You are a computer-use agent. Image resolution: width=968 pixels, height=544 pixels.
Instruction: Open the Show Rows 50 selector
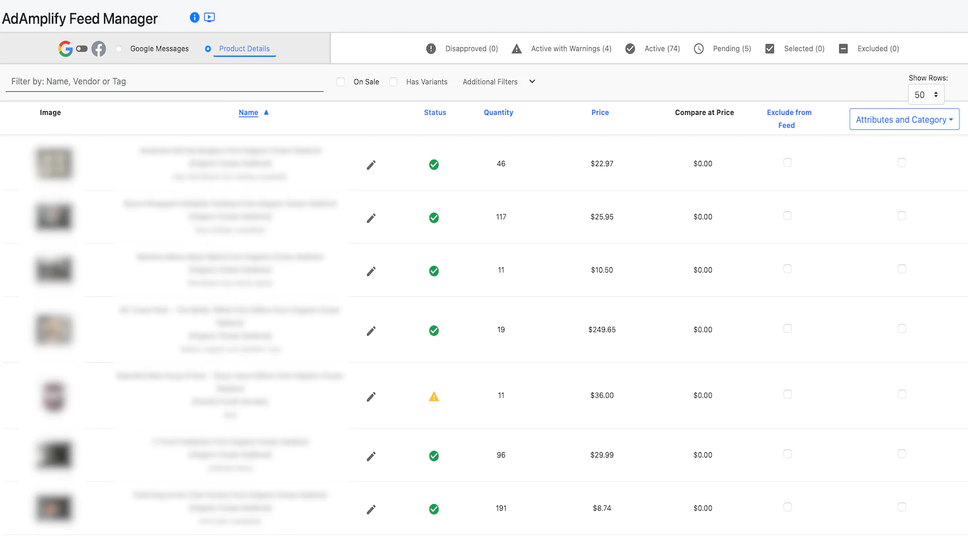coord(926,95)
